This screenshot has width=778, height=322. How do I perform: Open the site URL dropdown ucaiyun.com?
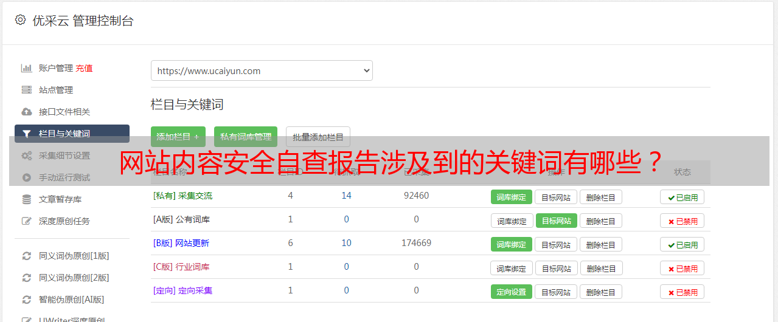click(262, 70)
